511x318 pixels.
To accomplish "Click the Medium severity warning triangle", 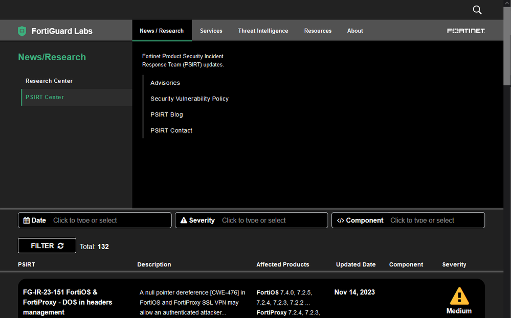I will pos(459,296).
